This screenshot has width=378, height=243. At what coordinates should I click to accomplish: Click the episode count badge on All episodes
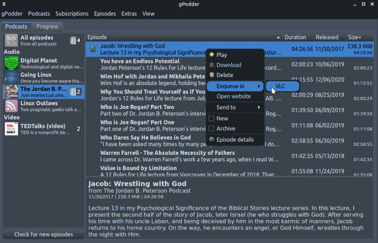click(76, 40)
